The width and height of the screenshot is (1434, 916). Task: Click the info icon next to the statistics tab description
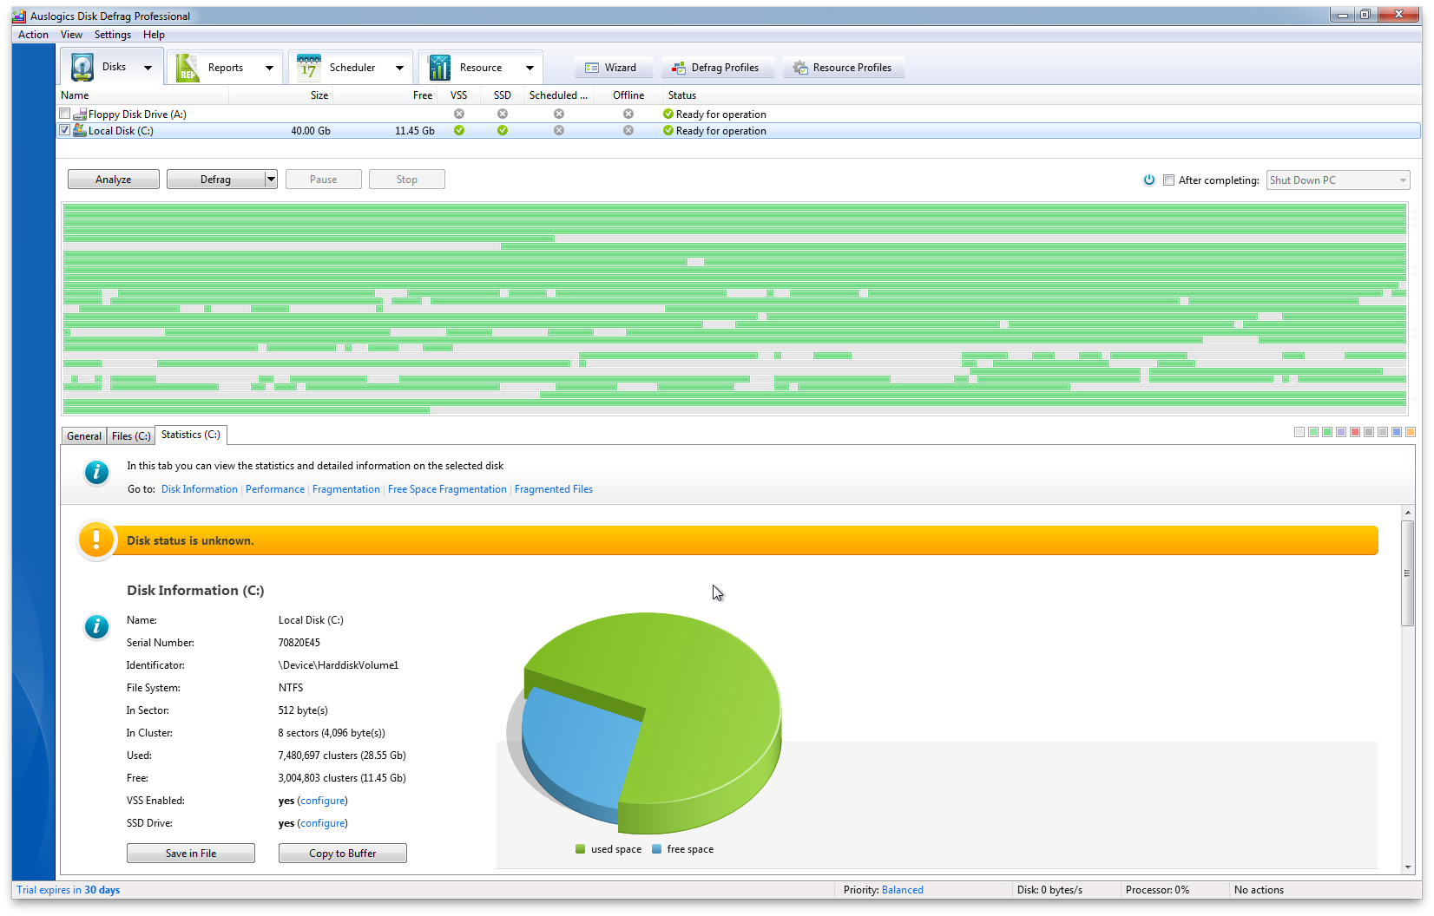click(x=96, y=472)
